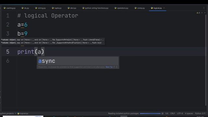Screen dimensions: 208x117
Task: Close the logical.py tab
Action: pyautogui.click(x=164, y=8)
